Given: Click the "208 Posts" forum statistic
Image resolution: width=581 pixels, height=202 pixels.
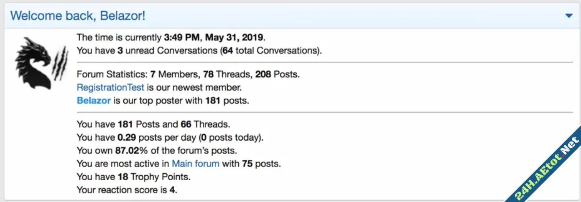Looking at the screenshot, I should [277, 75].
